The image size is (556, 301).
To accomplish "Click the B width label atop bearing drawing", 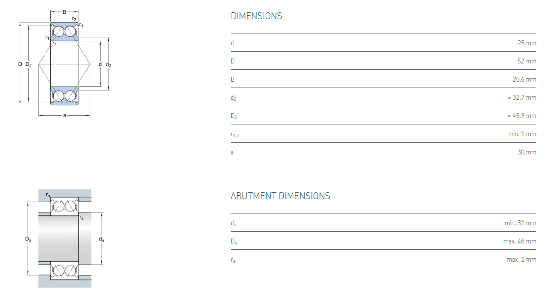I will [64, 11].
